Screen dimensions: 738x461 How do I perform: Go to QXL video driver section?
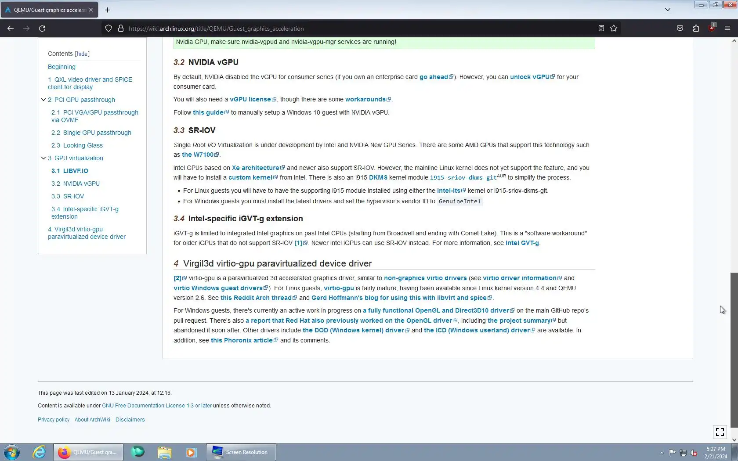pyautogui.click(x=90, y=83)
